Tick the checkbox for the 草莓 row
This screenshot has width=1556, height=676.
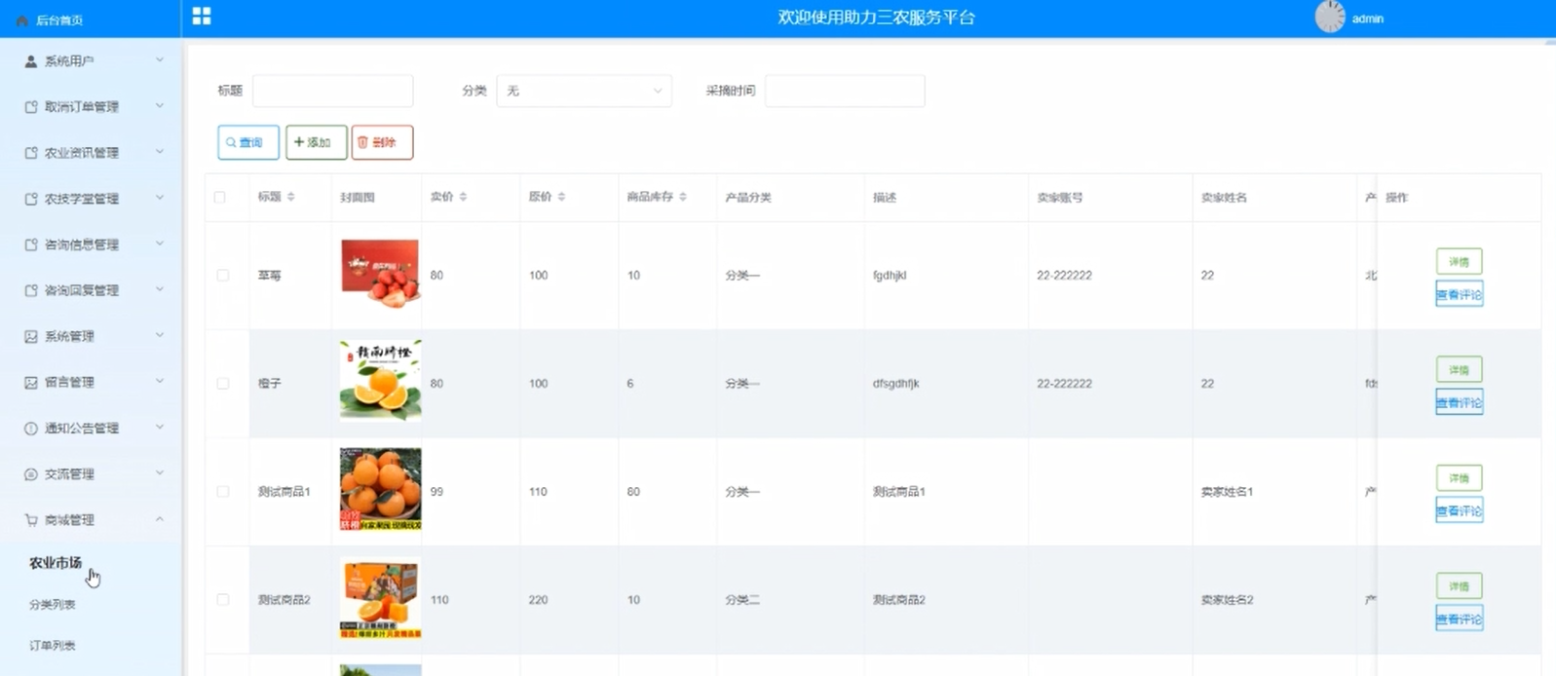[223, 276]
